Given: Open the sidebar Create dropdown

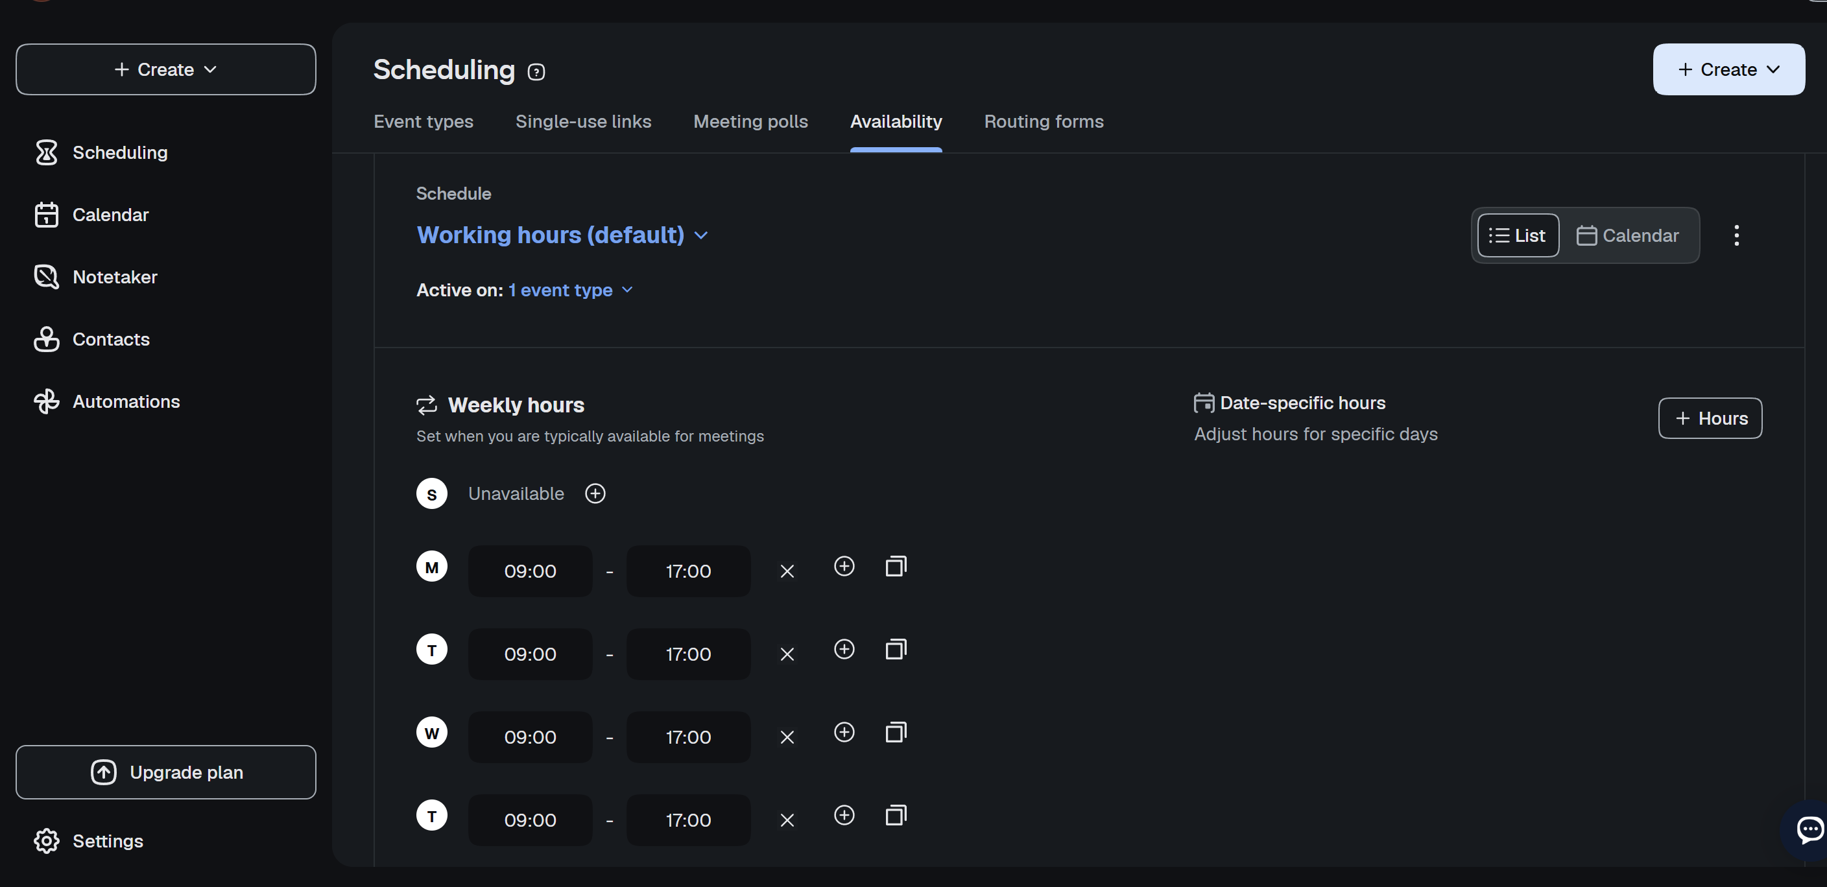Looking at the screenshot, I should (166, 69).
